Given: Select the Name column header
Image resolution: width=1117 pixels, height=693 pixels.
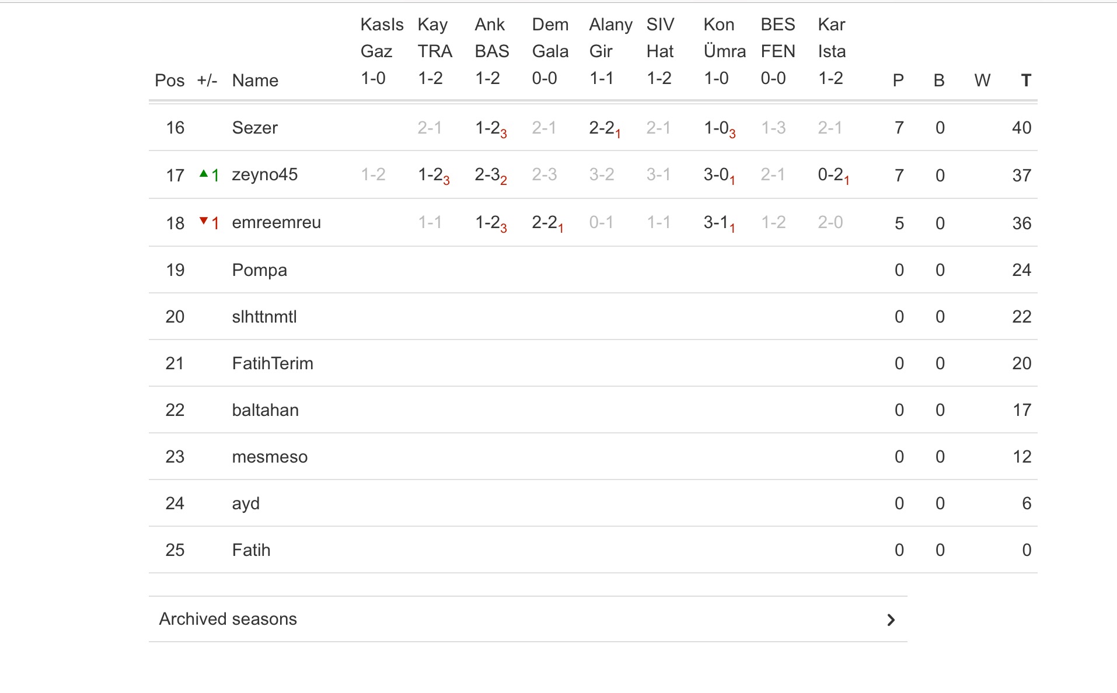Looking at the screenshot, I should (255, 80).
